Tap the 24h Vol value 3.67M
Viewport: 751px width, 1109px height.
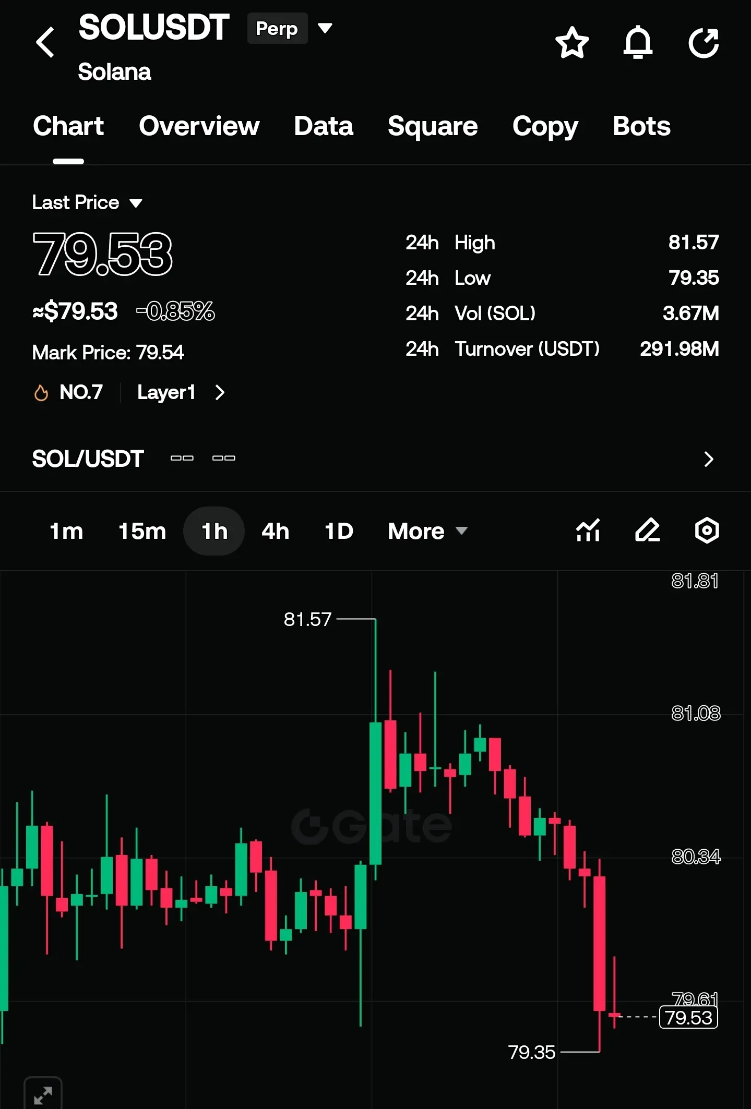(691, 314)
